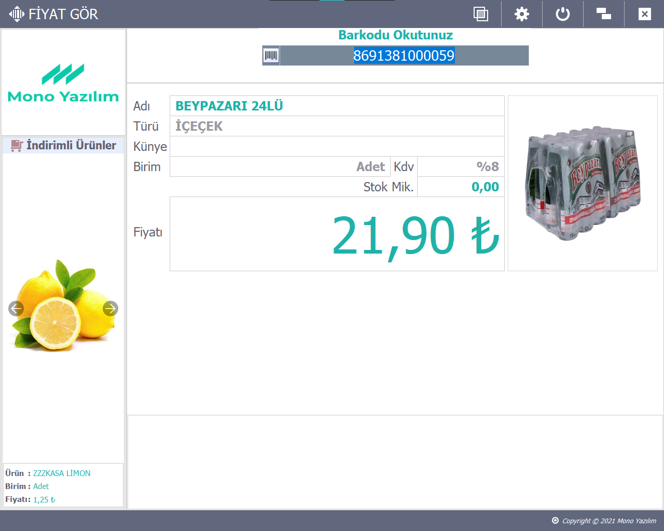Click the barcode icon beside input
This screenshot has height=531, width=664.
point(271,55)
